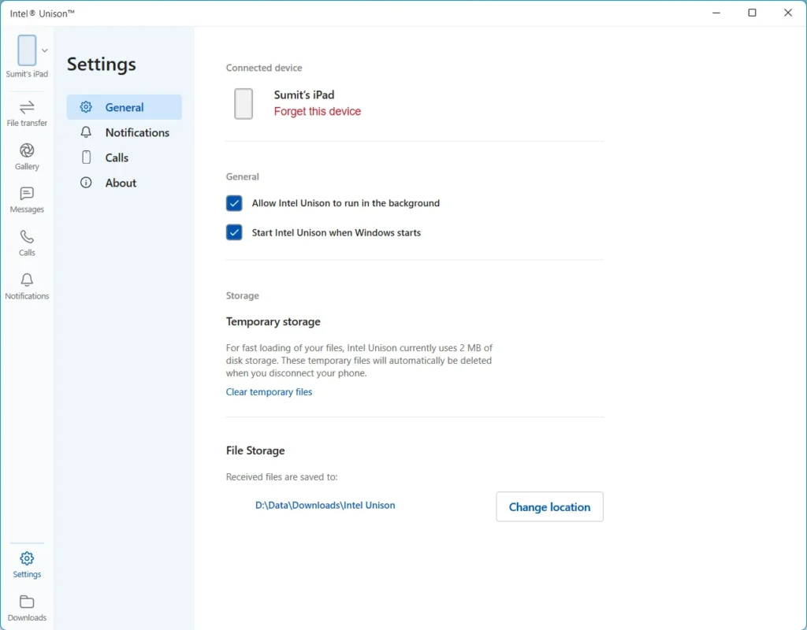Image resolution: width=807 pixels, height=630 pixels.
Task: Click the Sumit's iPad device icon in sidebar
Action: click(x=27, y=50)
